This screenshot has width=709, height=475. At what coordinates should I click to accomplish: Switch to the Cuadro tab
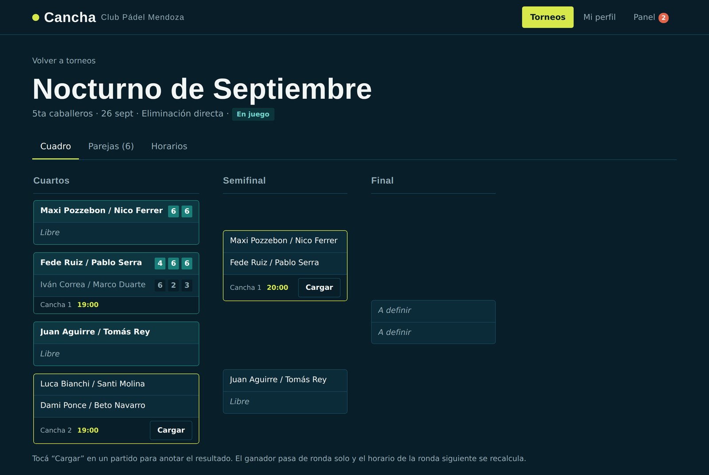[55, 146]
